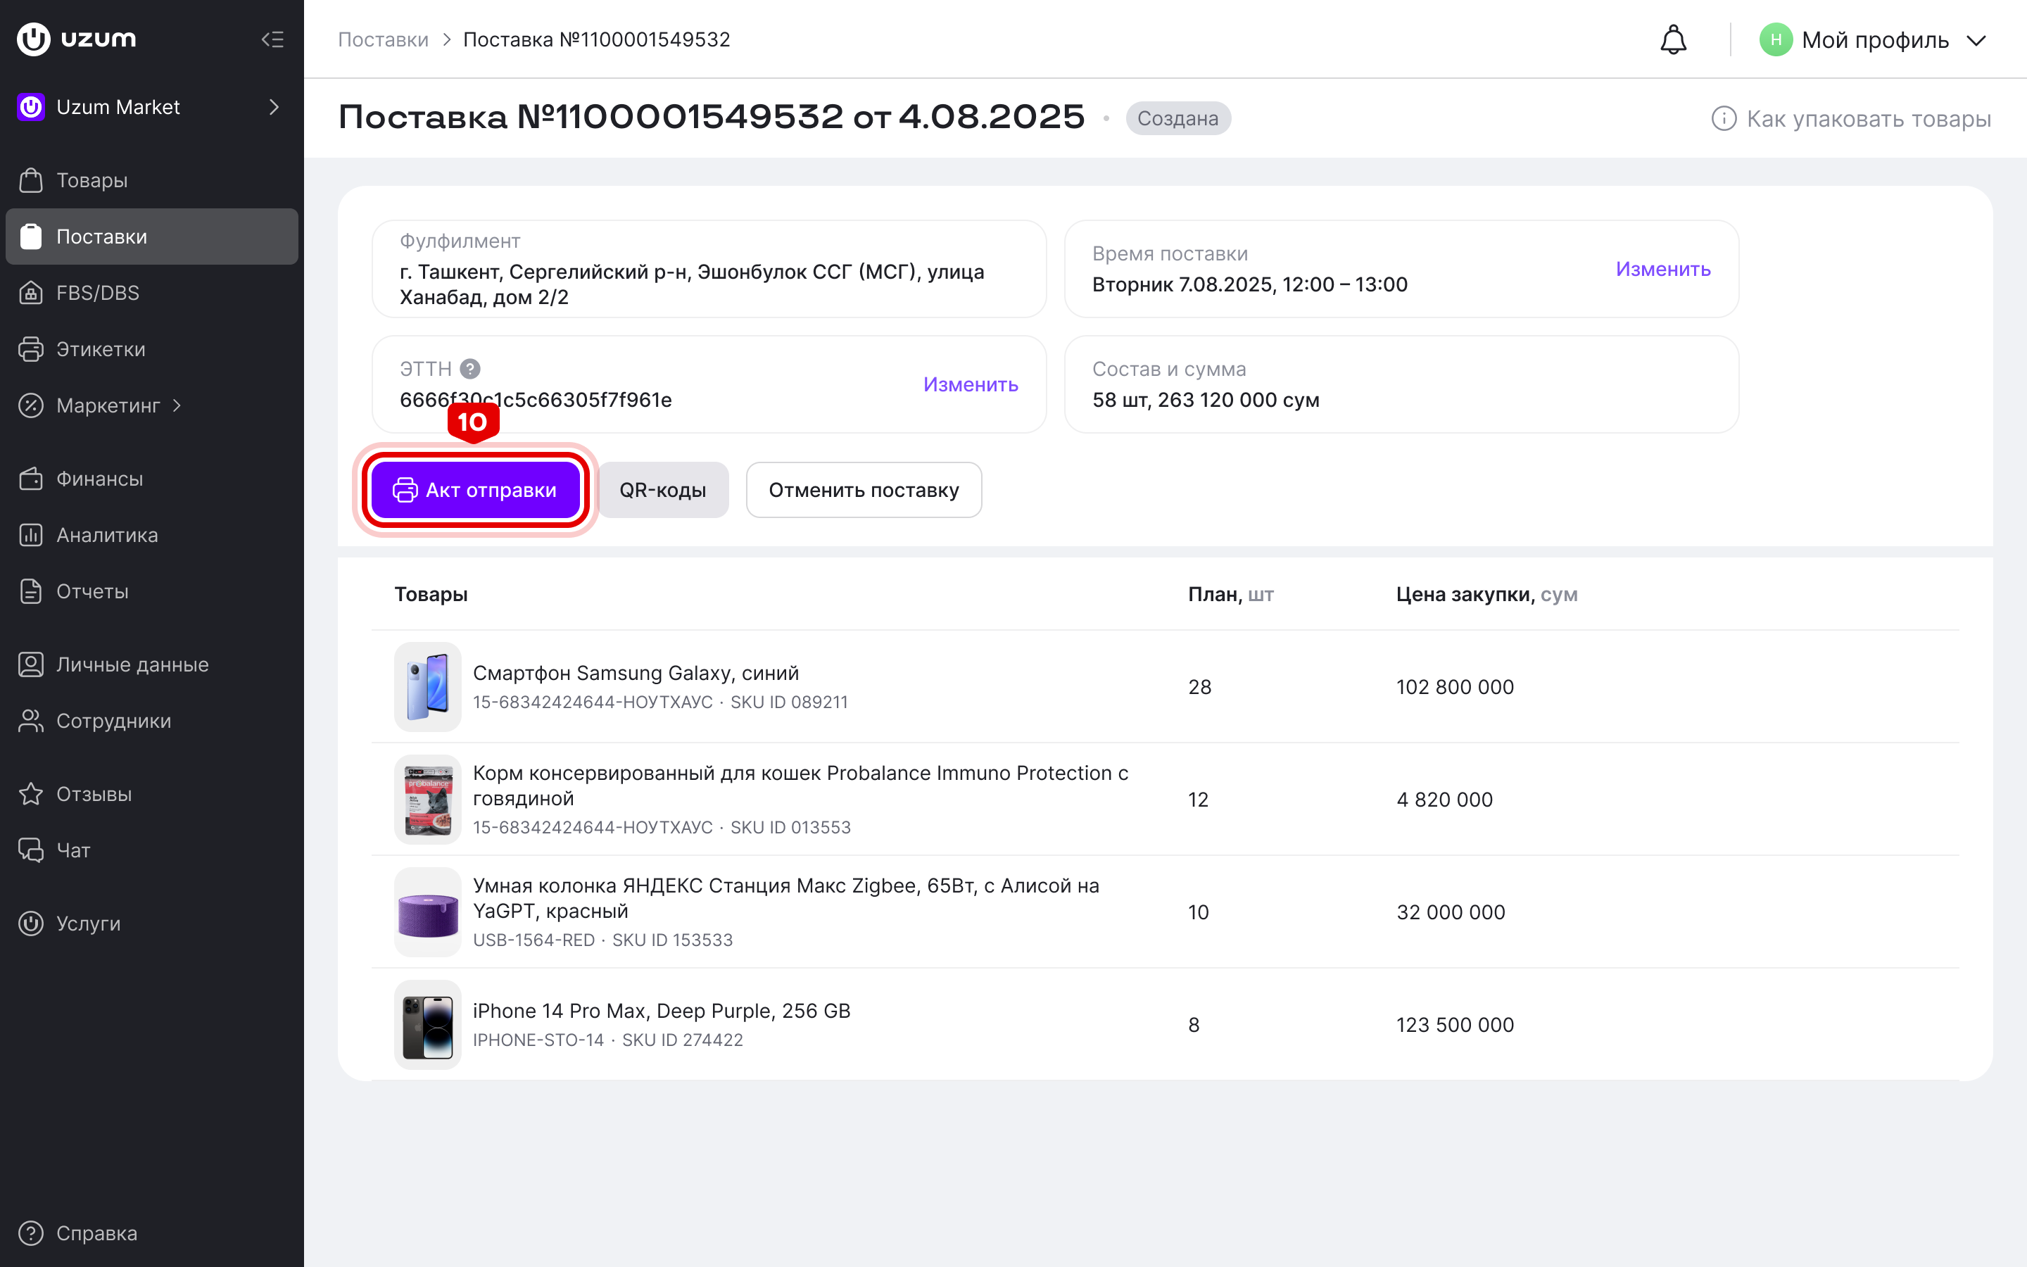
Task: Click the Товары bag icon in sidebar
Action: [31, 180]
